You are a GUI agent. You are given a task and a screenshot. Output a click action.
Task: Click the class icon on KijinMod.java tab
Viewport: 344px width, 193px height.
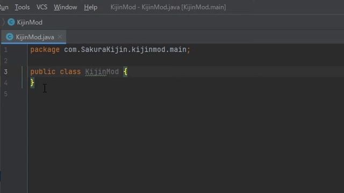click(x=10, y=37)
